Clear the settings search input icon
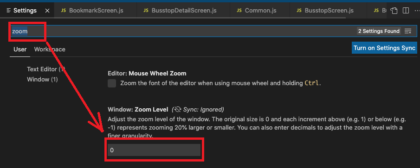 click(408, 31)
